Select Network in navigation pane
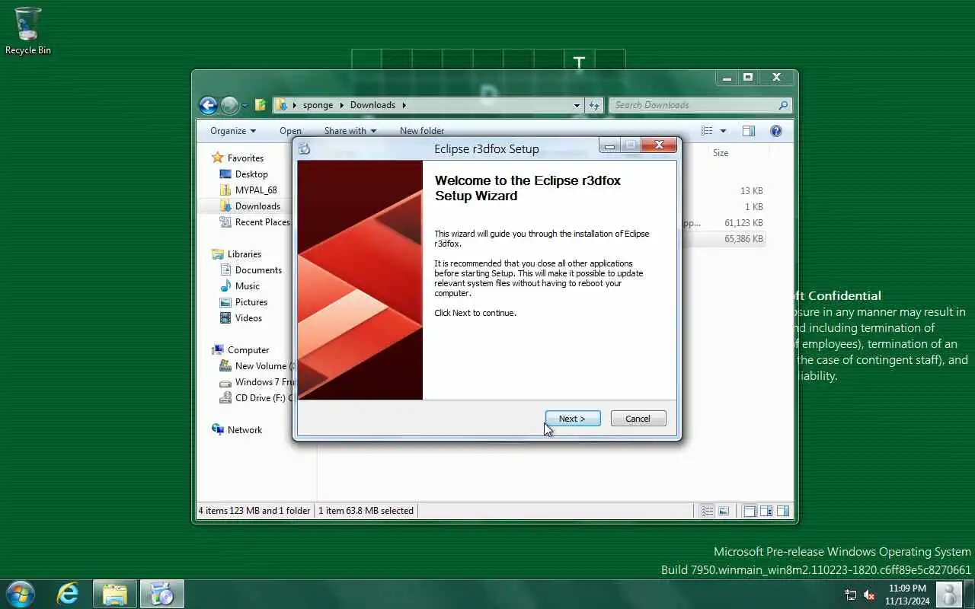The image size is (975, 609). point(237,429)
